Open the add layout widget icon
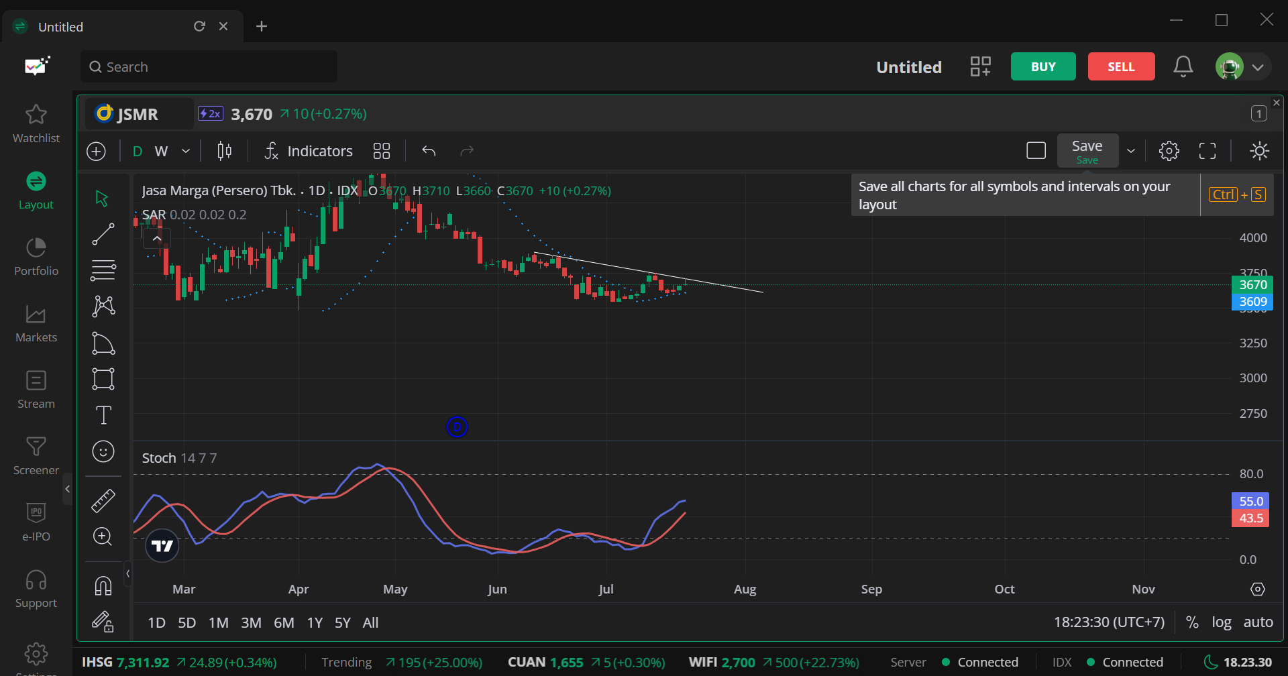Viewport: 1288px width, 676px height. 981,66
